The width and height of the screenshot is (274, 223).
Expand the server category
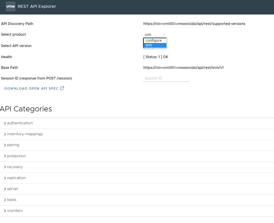tap(137, 189)
